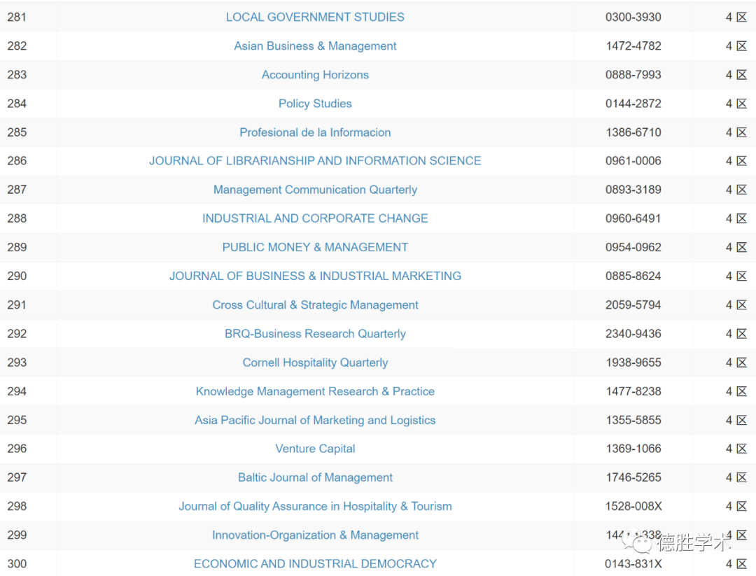Screen dimensions: 756x576
Task: Click row number 282
Action: click(x=17, y=45)
